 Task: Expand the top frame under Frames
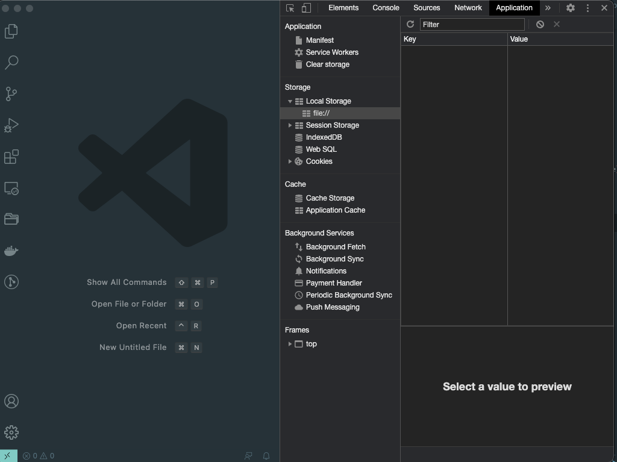pyautogui.click(x=290, y=344)
